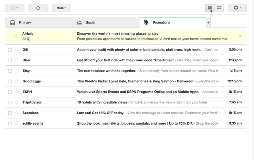The width and height of the screenshot is (254, 160).
Task: Select the Good Eggs email checkbox
Action: pyautogui.click(x=10, y=81)
